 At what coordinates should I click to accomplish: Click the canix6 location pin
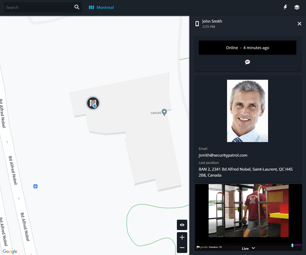164,112
